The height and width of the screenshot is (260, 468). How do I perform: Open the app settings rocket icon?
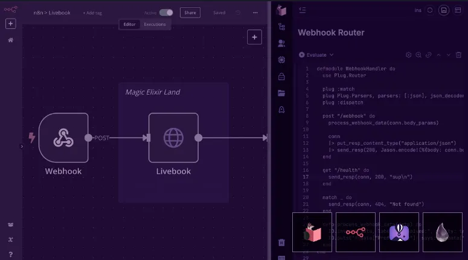point(281,110)
